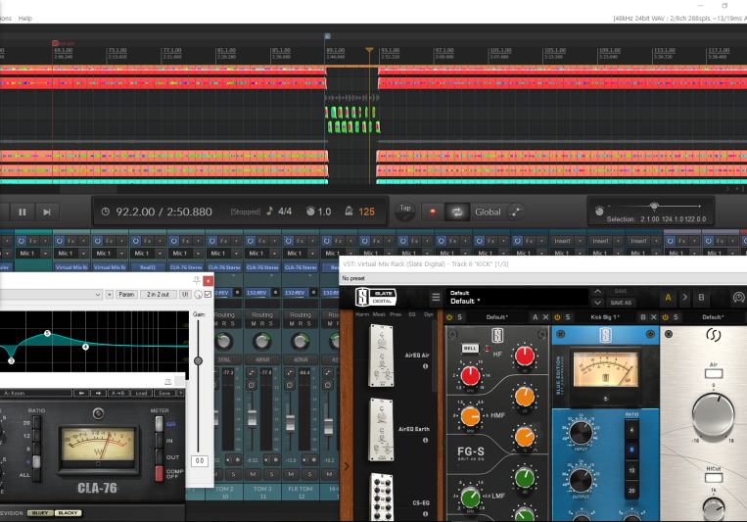747x522 pixels.
Task: Click the Load button in CLA-76
Action: coord(141,394)
